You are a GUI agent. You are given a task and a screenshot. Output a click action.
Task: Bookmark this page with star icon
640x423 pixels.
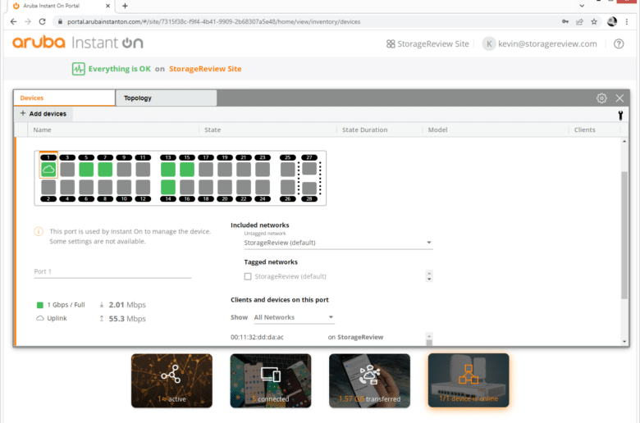point(594,21)
